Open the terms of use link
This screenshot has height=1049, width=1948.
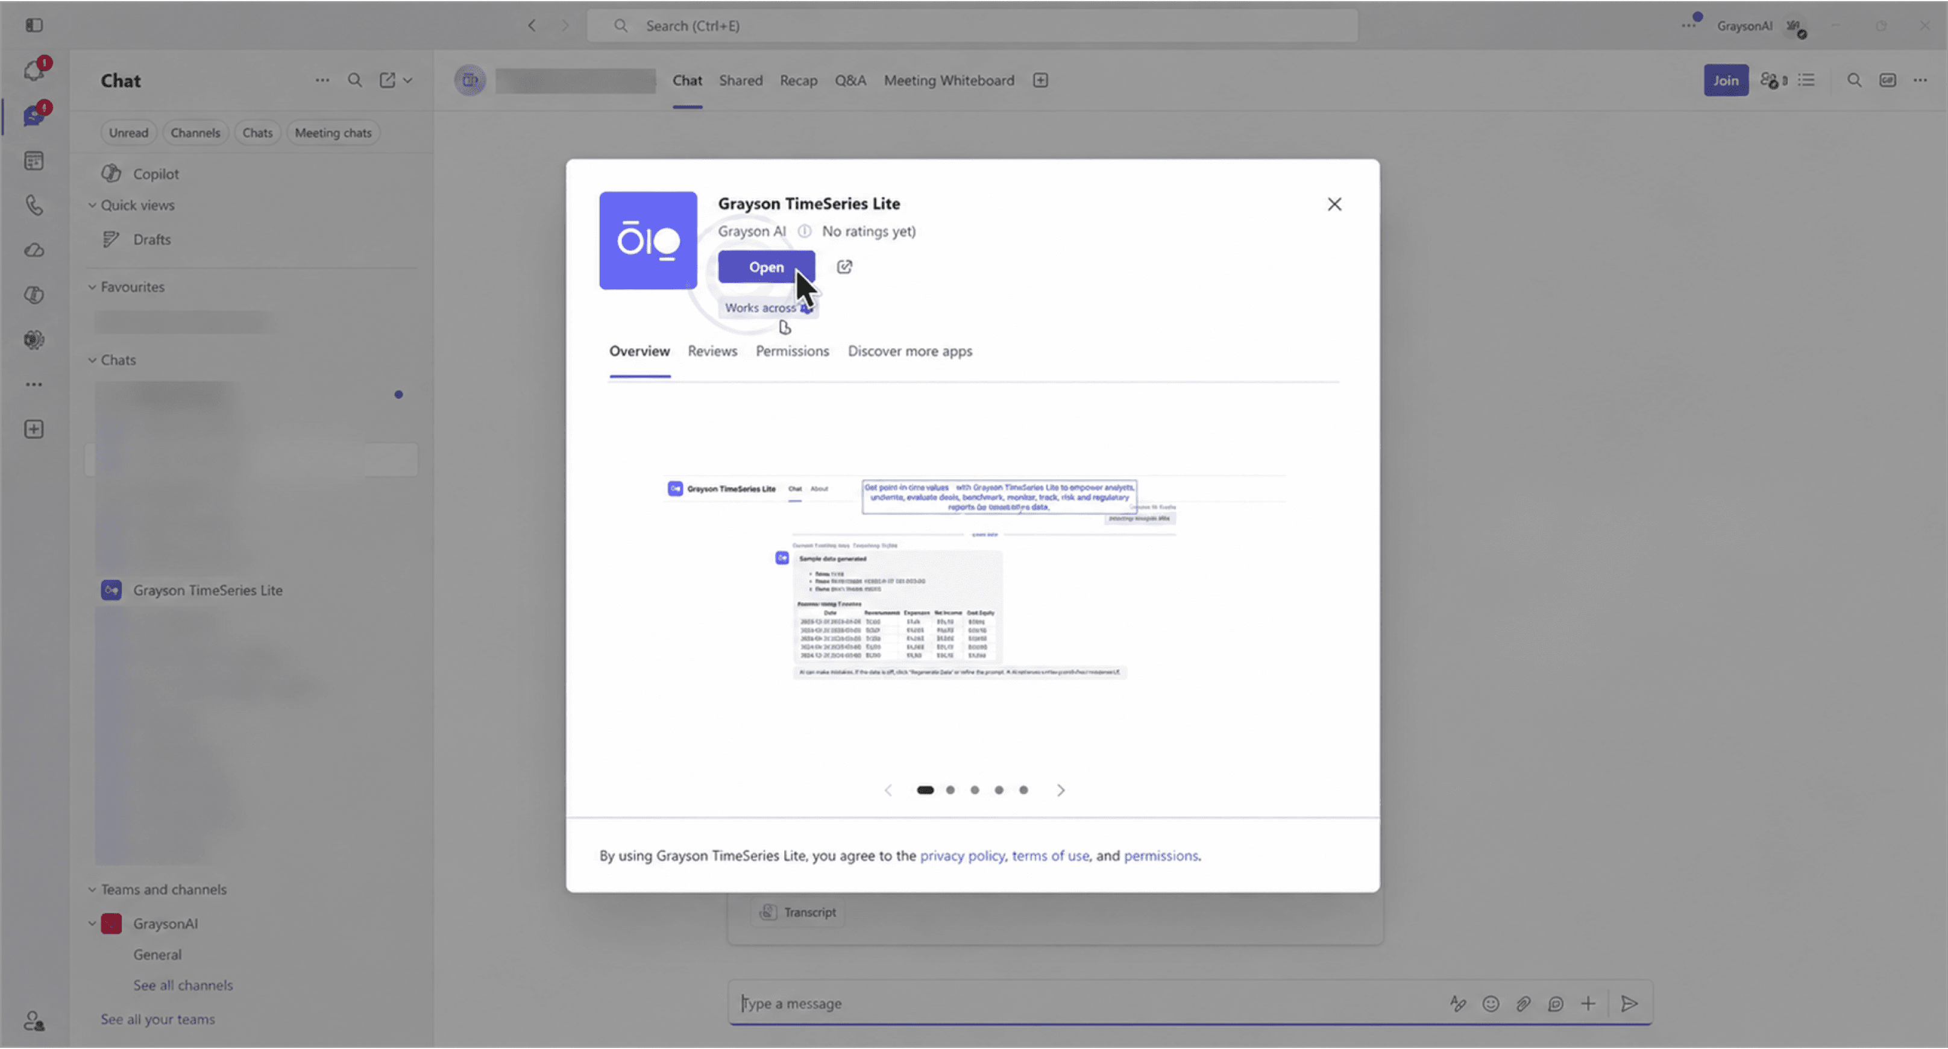tap(1051, 856)
